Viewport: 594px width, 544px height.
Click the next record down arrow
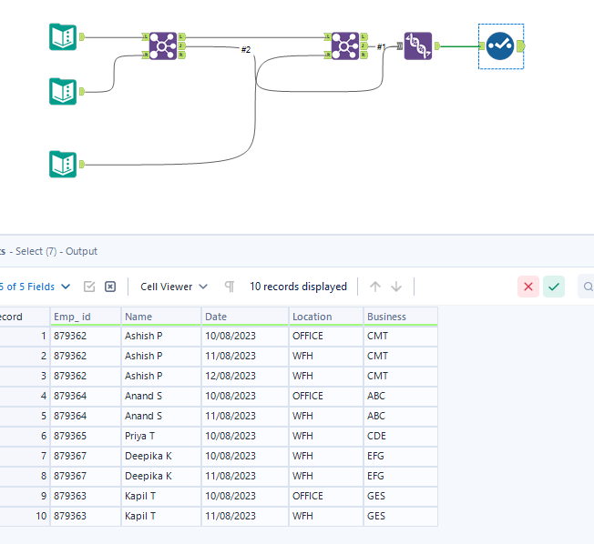396,287
